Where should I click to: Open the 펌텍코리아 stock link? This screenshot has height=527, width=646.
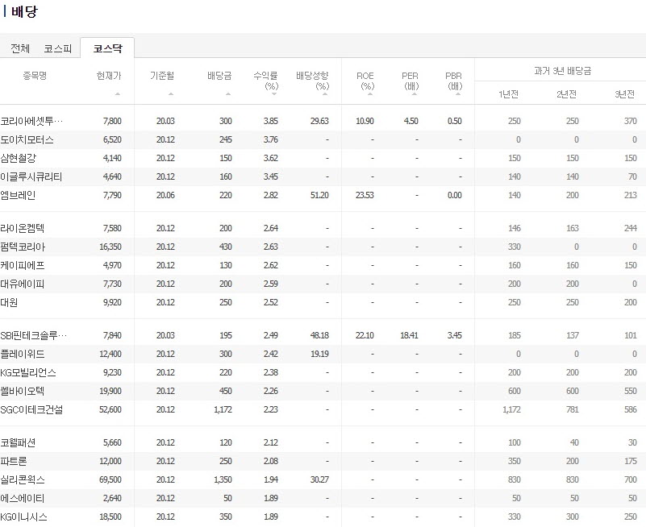pos(23,247)
